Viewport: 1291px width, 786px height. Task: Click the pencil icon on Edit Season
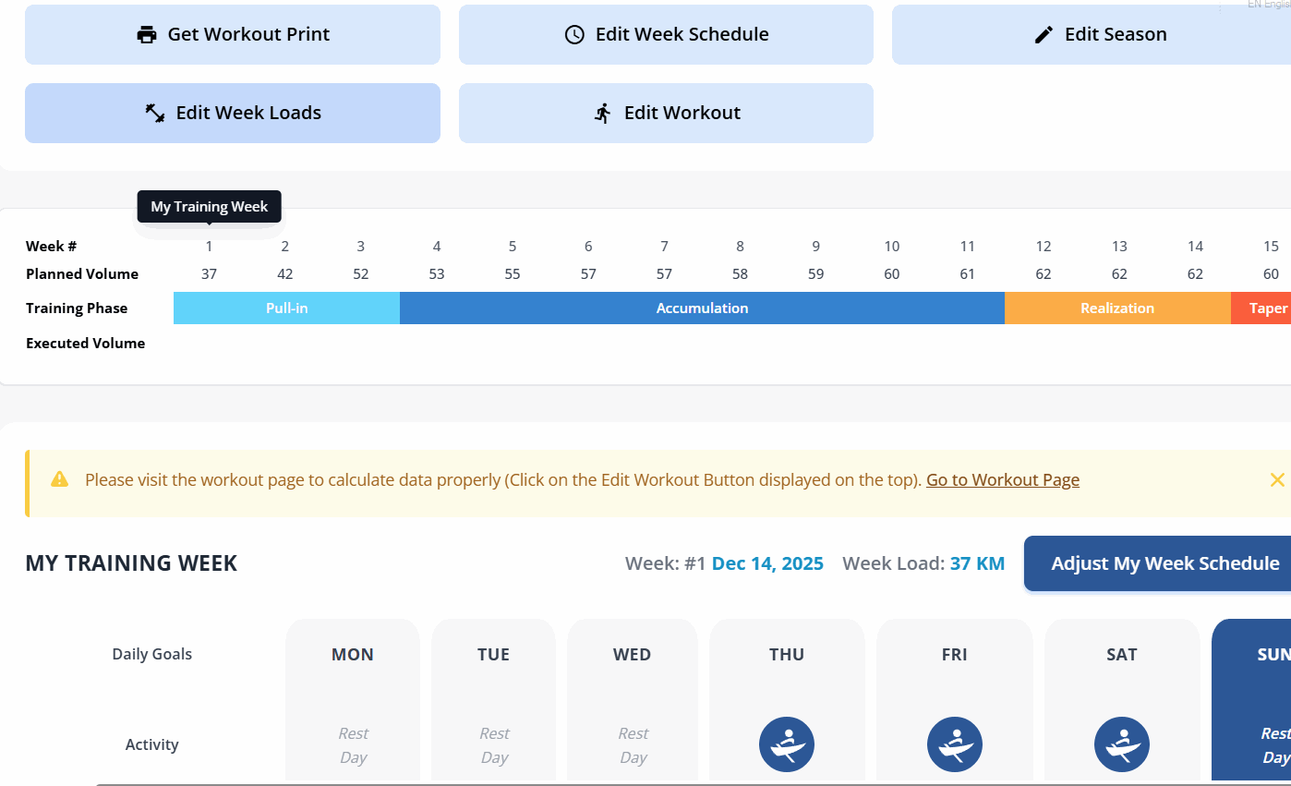[x=1044, y=35]
